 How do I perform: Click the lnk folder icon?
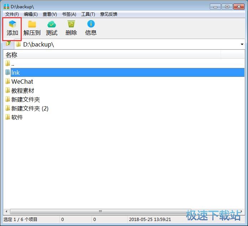coord(7,72)
